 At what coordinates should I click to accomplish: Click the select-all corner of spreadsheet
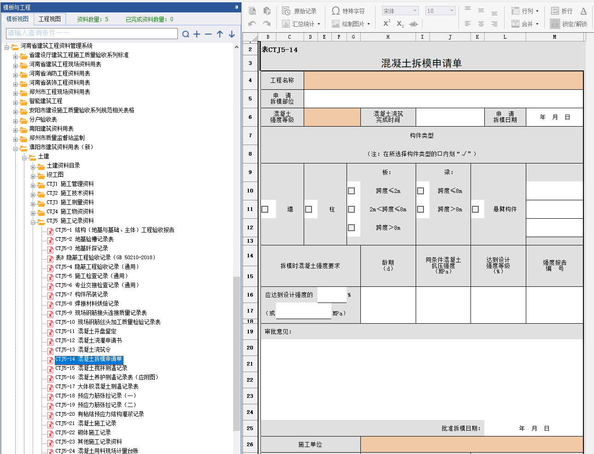click(252, 37)
